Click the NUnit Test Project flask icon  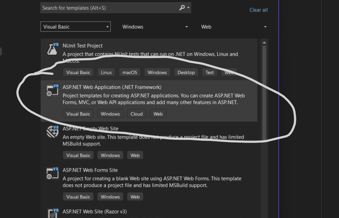(x=52, y=49)
